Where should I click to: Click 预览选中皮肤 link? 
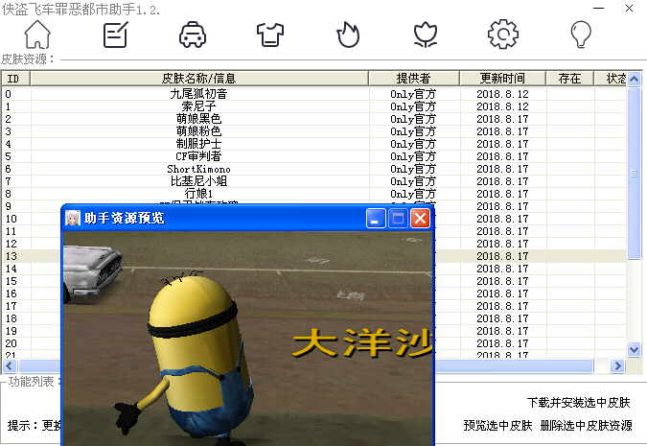pos(497,425)
